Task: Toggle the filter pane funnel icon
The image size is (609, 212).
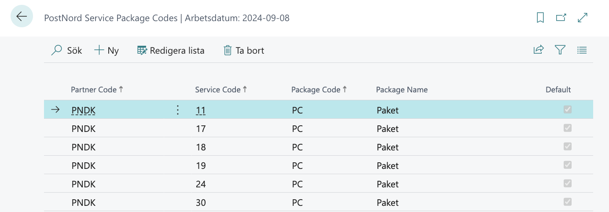Action: point(560,50)
